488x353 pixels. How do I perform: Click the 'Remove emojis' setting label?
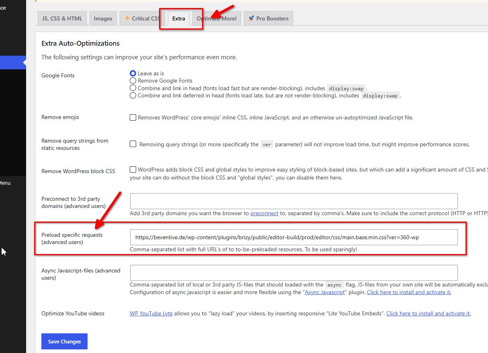click(x=60, y=117)
